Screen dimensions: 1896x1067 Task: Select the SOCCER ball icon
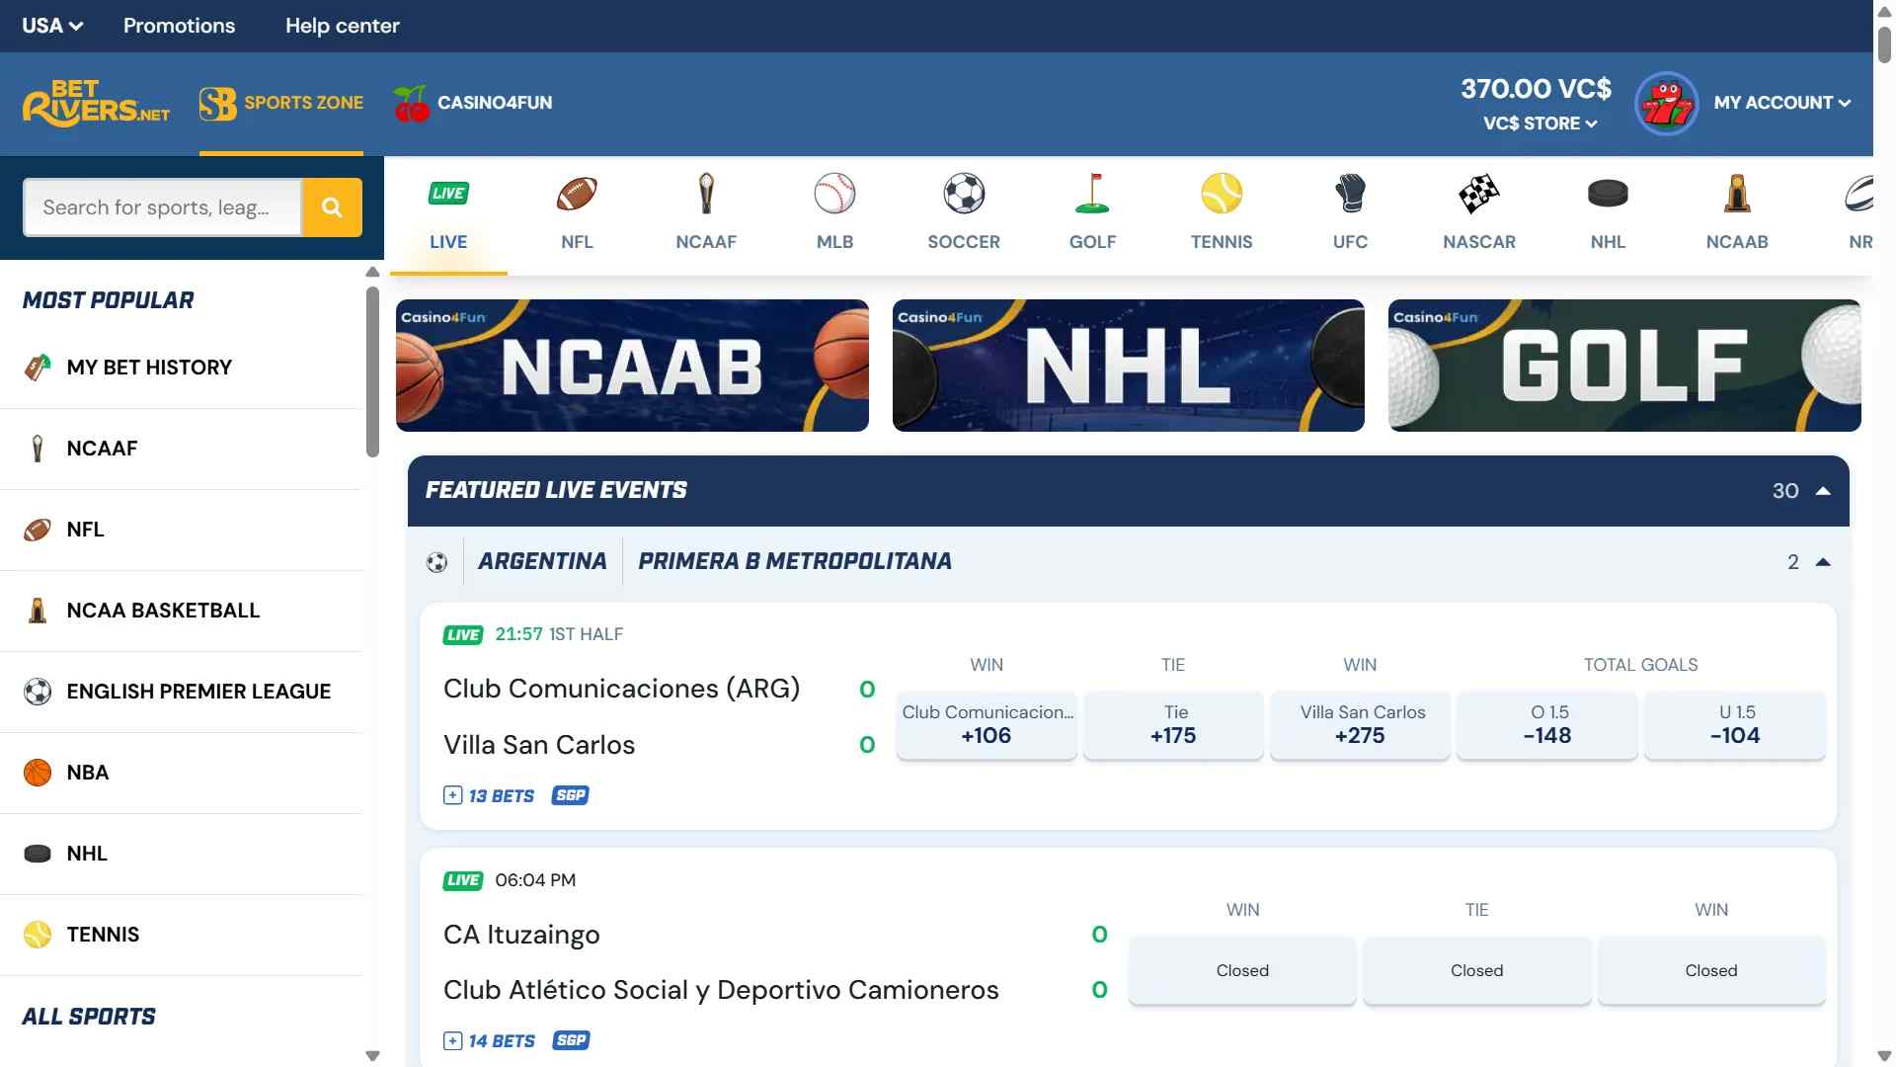point(964,194)
